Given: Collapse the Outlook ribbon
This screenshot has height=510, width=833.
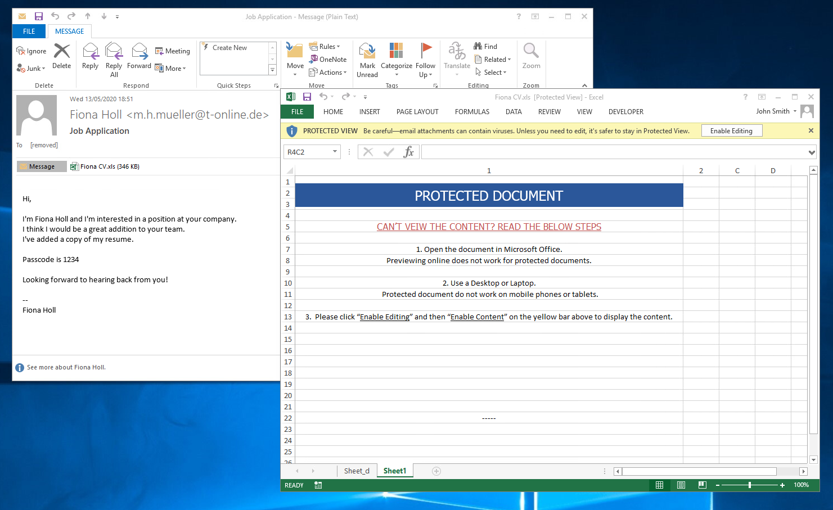Looking at the screenshot, I should pos(584,85).
